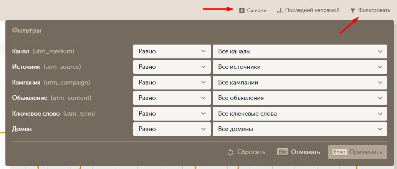Viewport: 397px width, 169px height.
Task: Open the Равно operator dropdown for Канал
Action: 172,51
